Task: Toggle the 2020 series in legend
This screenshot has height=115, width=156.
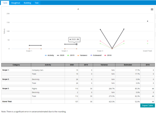Action: pyautogui.click(x=60, y=55)
